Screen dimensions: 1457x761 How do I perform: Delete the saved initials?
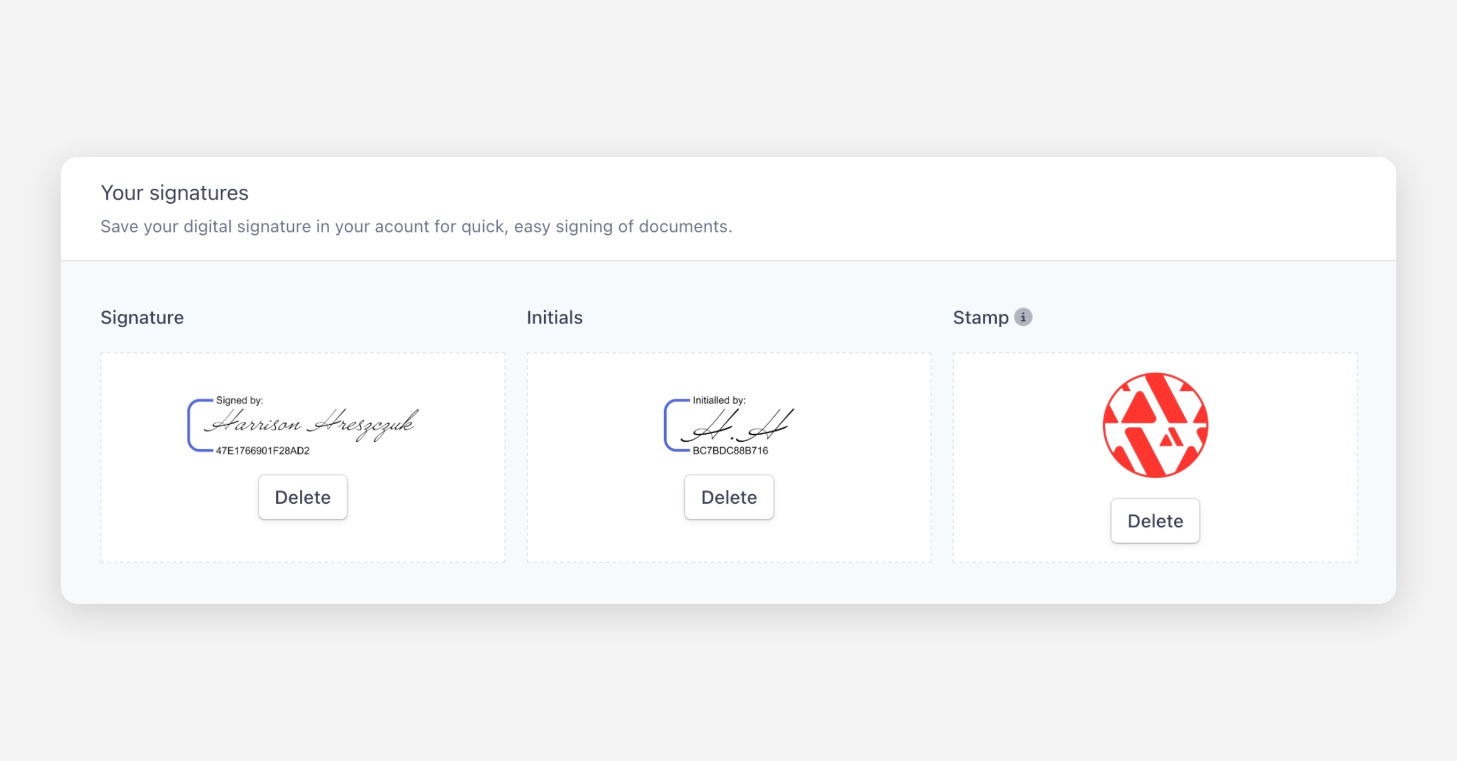pos(728,497)
